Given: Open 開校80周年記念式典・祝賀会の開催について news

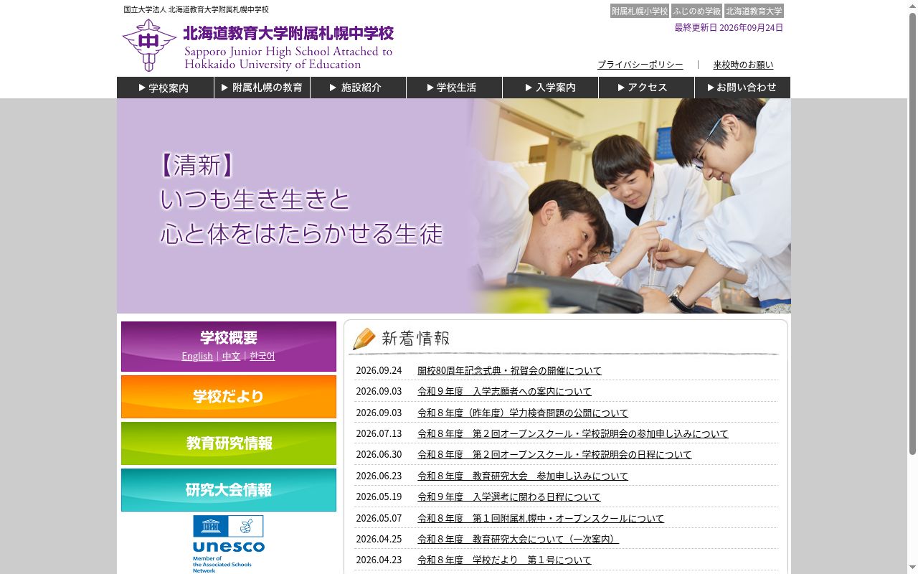Looking at the screenshot, I should (x=509, y=370).
